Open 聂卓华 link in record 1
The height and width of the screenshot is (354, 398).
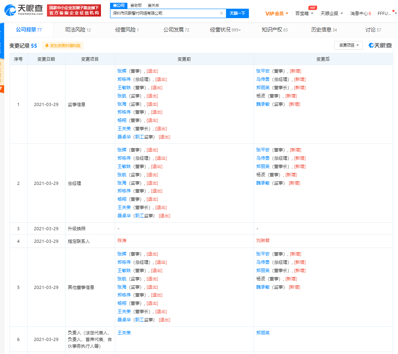click(x=124, y=137)
